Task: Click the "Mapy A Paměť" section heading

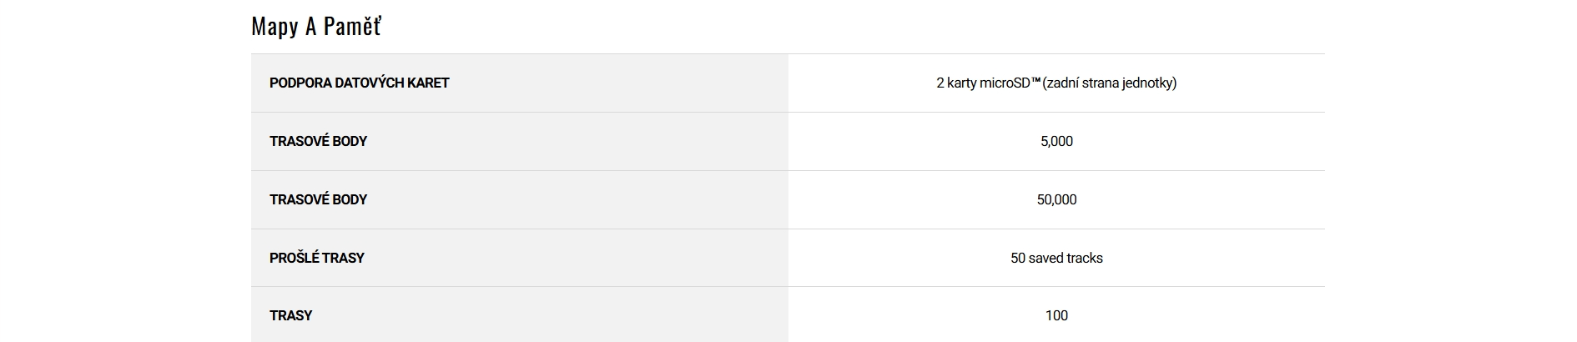Action: [x=315, y=27]
